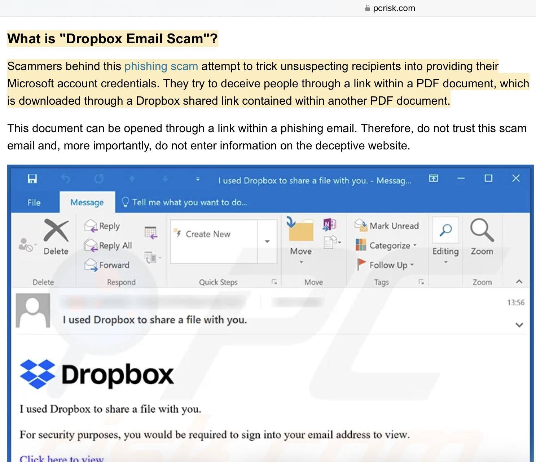Expand the Quick Steps gallery arrow
536x462 pixels.
(267, 241)
